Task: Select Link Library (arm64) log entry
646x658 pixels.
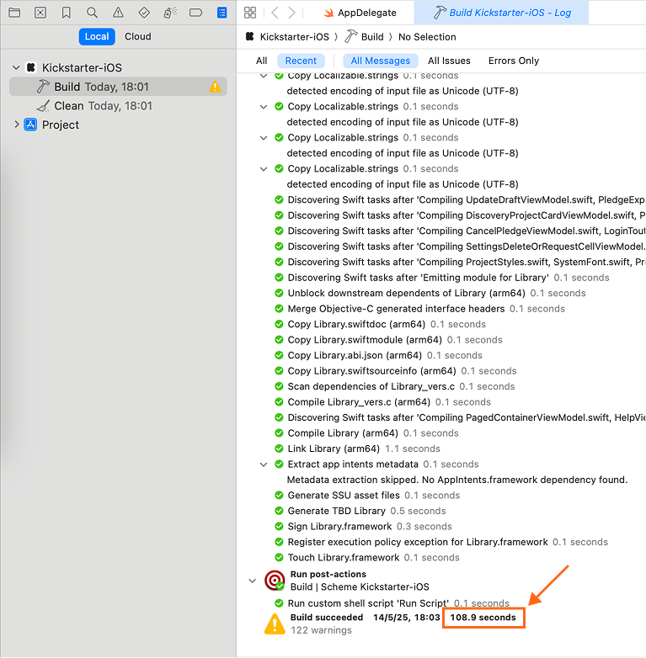Action: tap(364, 448)
